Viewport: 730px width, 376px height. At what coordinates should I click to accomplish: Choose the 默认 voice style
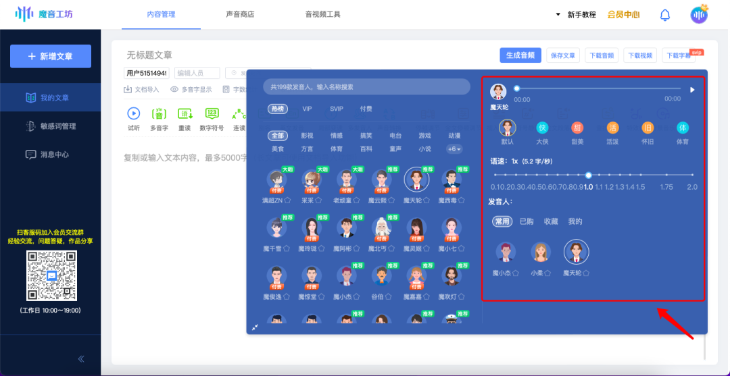[508, 128]
